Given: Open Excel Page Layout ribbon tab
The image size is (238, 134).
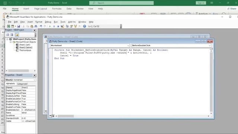Looking at the screenshot, I should pyautogui.click(x=41, y=9).
